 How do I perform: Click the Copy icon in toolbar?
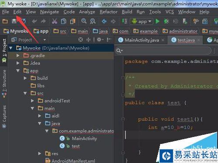pyautogui.click(x=64, y=21)
